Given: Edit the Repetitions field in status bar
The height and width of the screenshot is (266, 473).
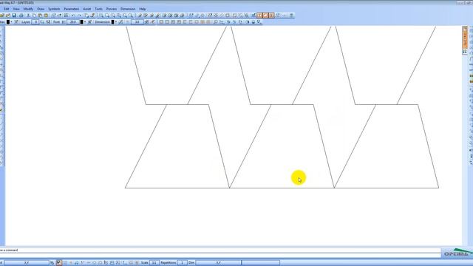Looking at the screenshot, I should click(182, 263).
